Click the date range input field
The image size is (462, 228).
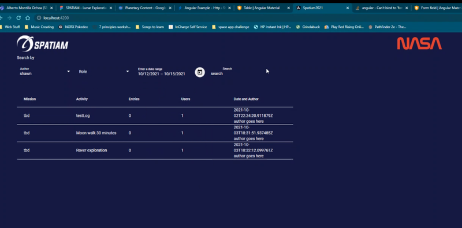[162, 74]
